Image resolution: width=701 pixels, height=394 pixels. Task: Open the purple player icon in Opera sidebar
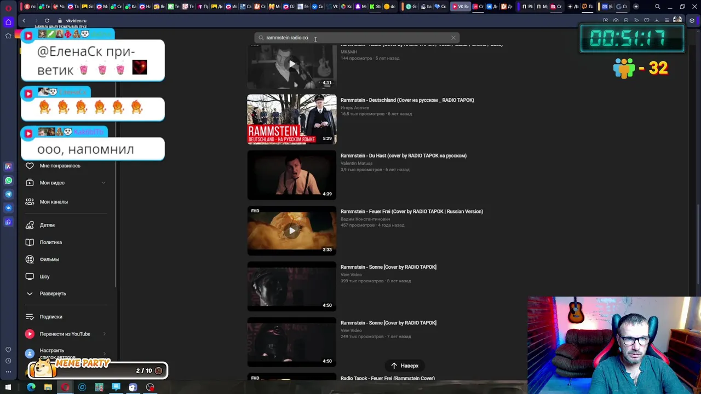[x=8, y=222]
